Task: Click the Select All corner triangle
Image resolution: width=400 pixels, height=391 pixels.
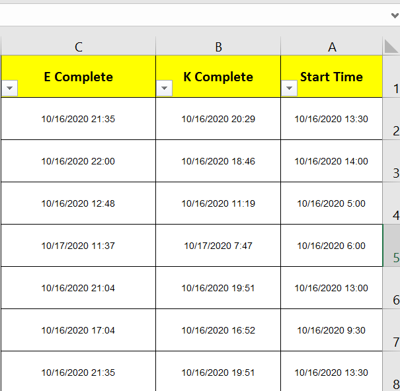Action: [391, 46]
